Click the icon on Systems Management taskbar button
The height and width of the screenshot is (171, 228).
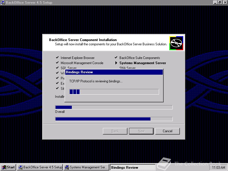pos(67,167)
